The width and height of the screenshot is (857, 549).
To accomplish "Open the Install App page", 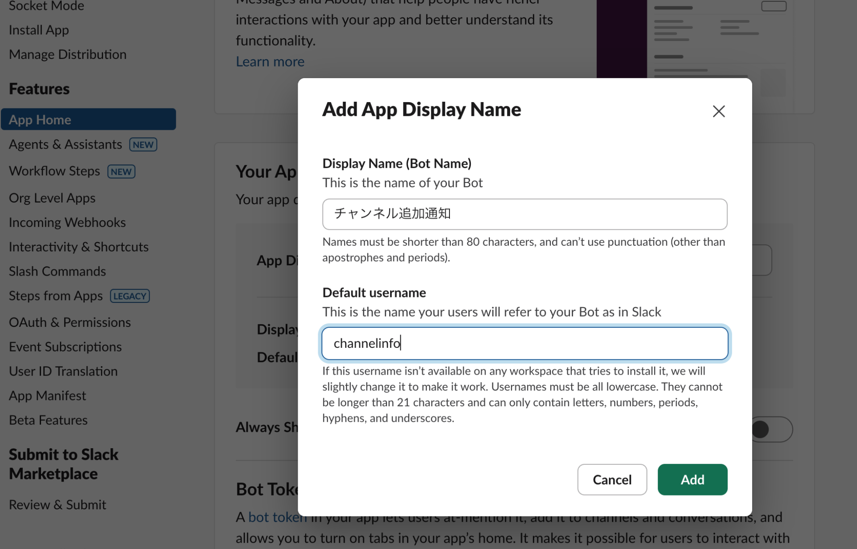I will 38,29.
